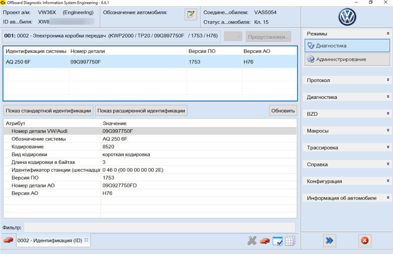Viewport: 393px width, 254px height.
Task: Click the Кл. 15 vehicle status value
Action: (x=261, y=22)
